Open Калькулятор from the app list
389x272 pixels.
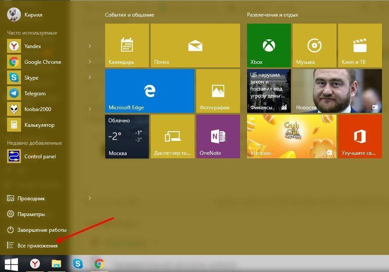point(39,125)
